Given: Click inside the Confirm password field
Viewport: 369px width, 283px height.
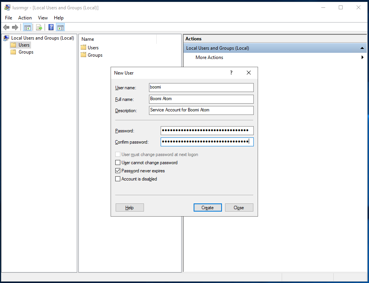Looking at the screenshot, I should pos(207,142).
